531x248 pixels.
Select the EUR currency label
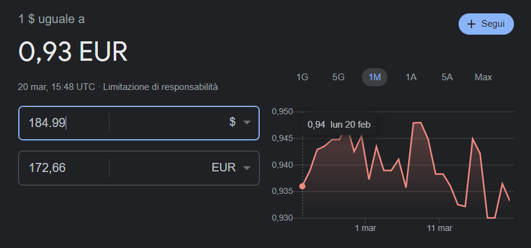pyautogui.click(x=223, y=168)
